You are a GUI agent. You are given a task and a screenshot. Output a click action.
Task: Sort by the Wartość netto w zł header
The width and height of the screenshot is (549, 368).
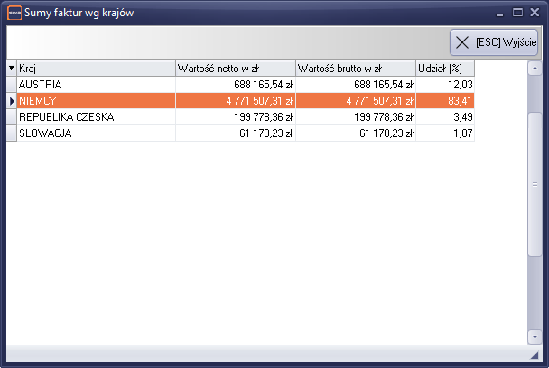pos(235,68)
